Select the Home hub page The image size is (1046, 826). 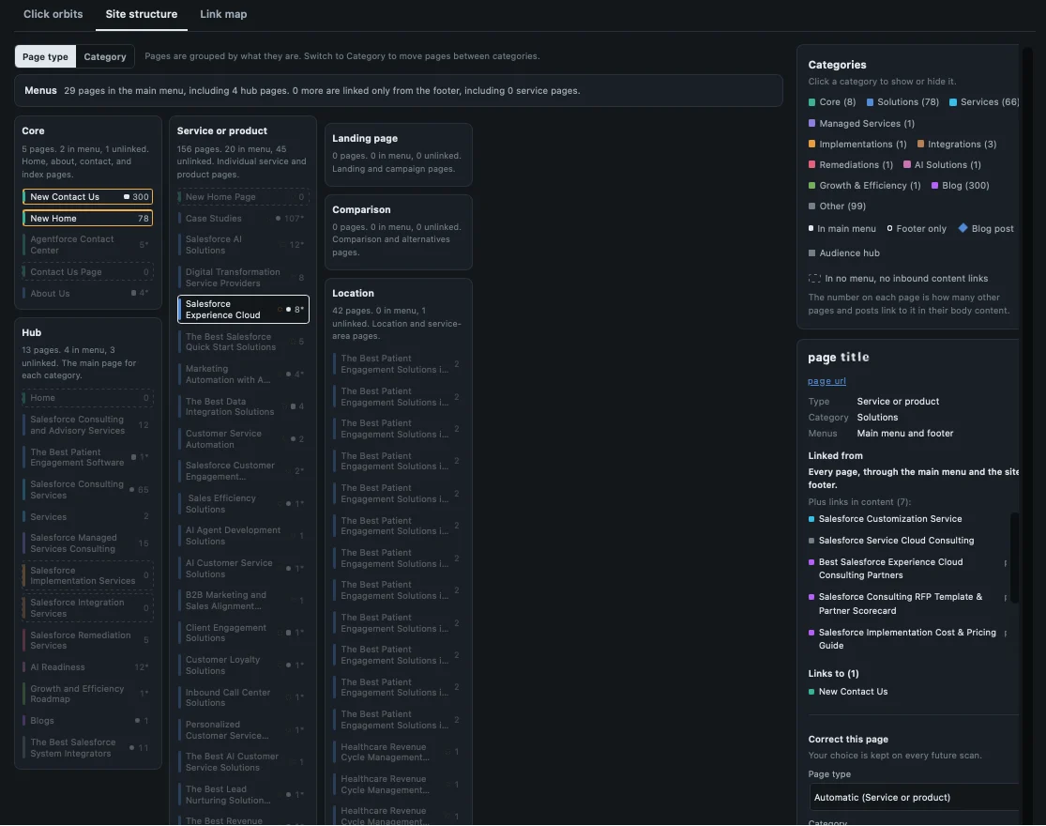pyautogui.click(x=87, y=398)
